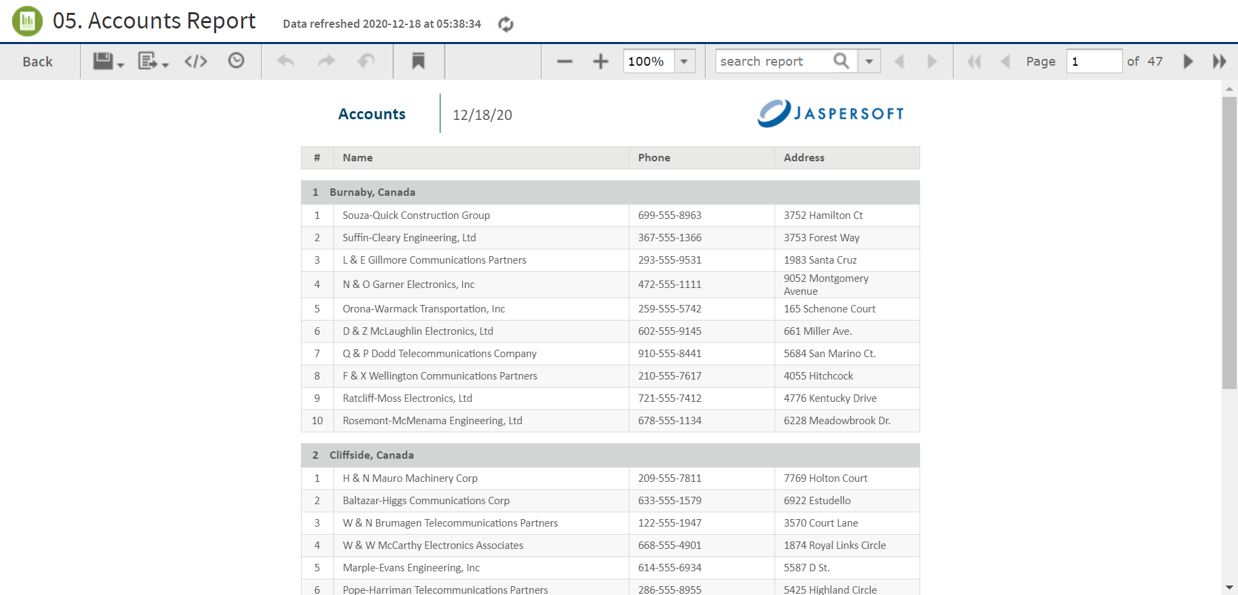Image resolution: width=1238 pixels, height=595 pixels.
Task: Click the Page number input
Action: click(1094, 61)
